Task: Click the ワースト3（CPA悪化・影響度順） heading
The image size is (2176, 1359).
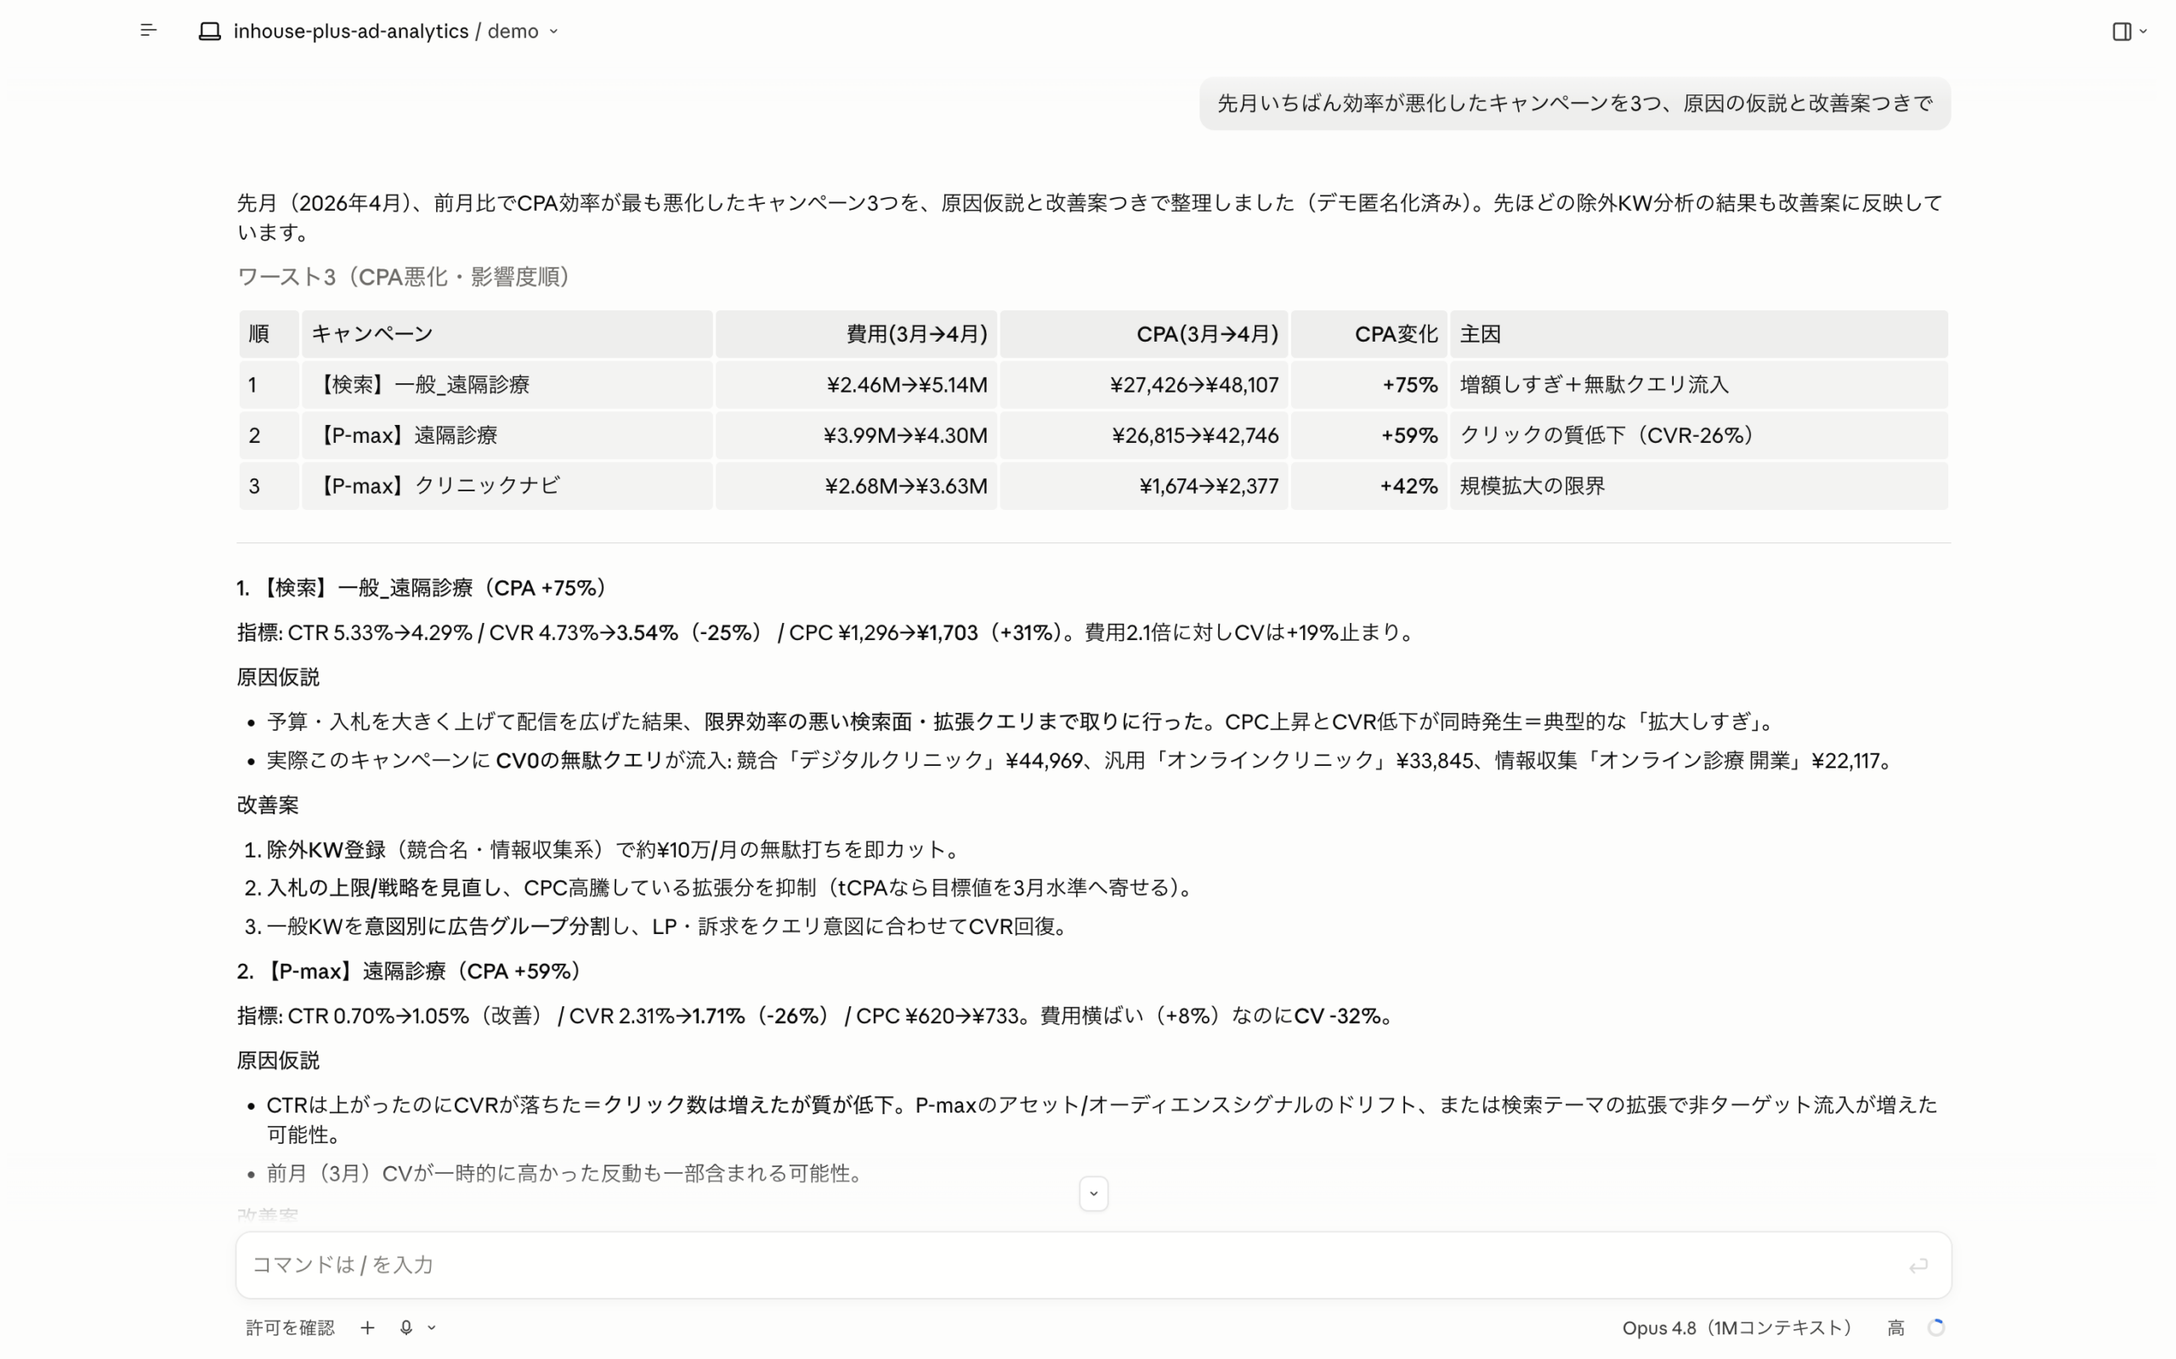Action: pos(406,277)
